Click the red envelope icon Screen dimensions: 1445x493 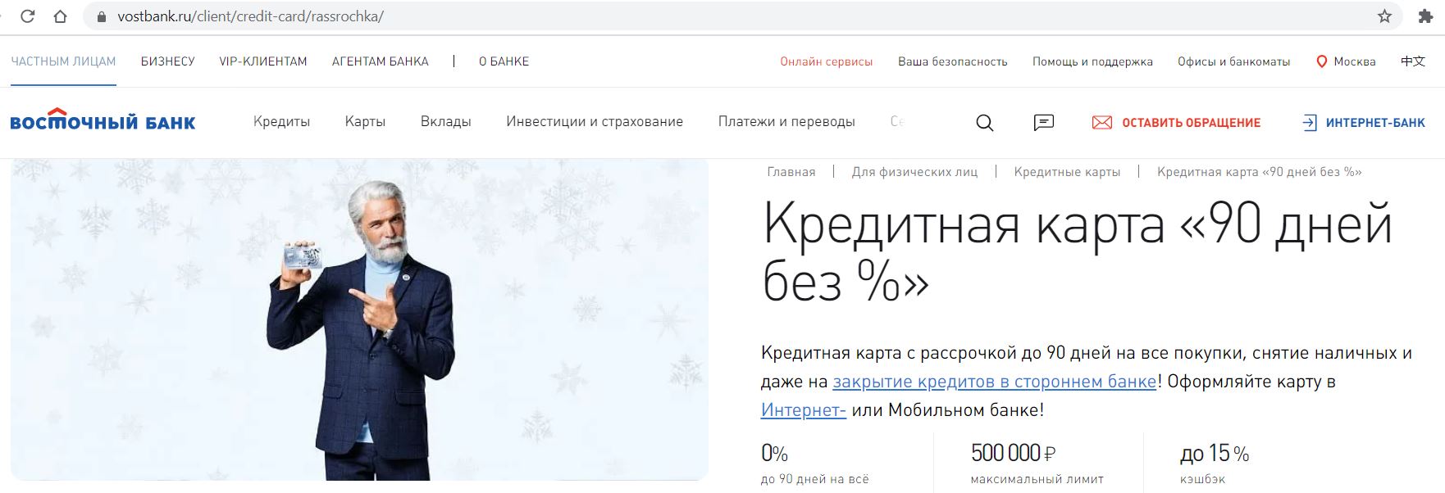click(x=1102, y=123)
